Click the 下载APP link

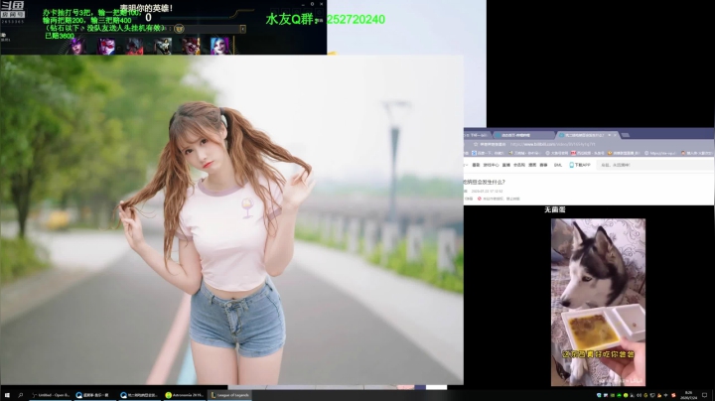(x=580, y=165)
